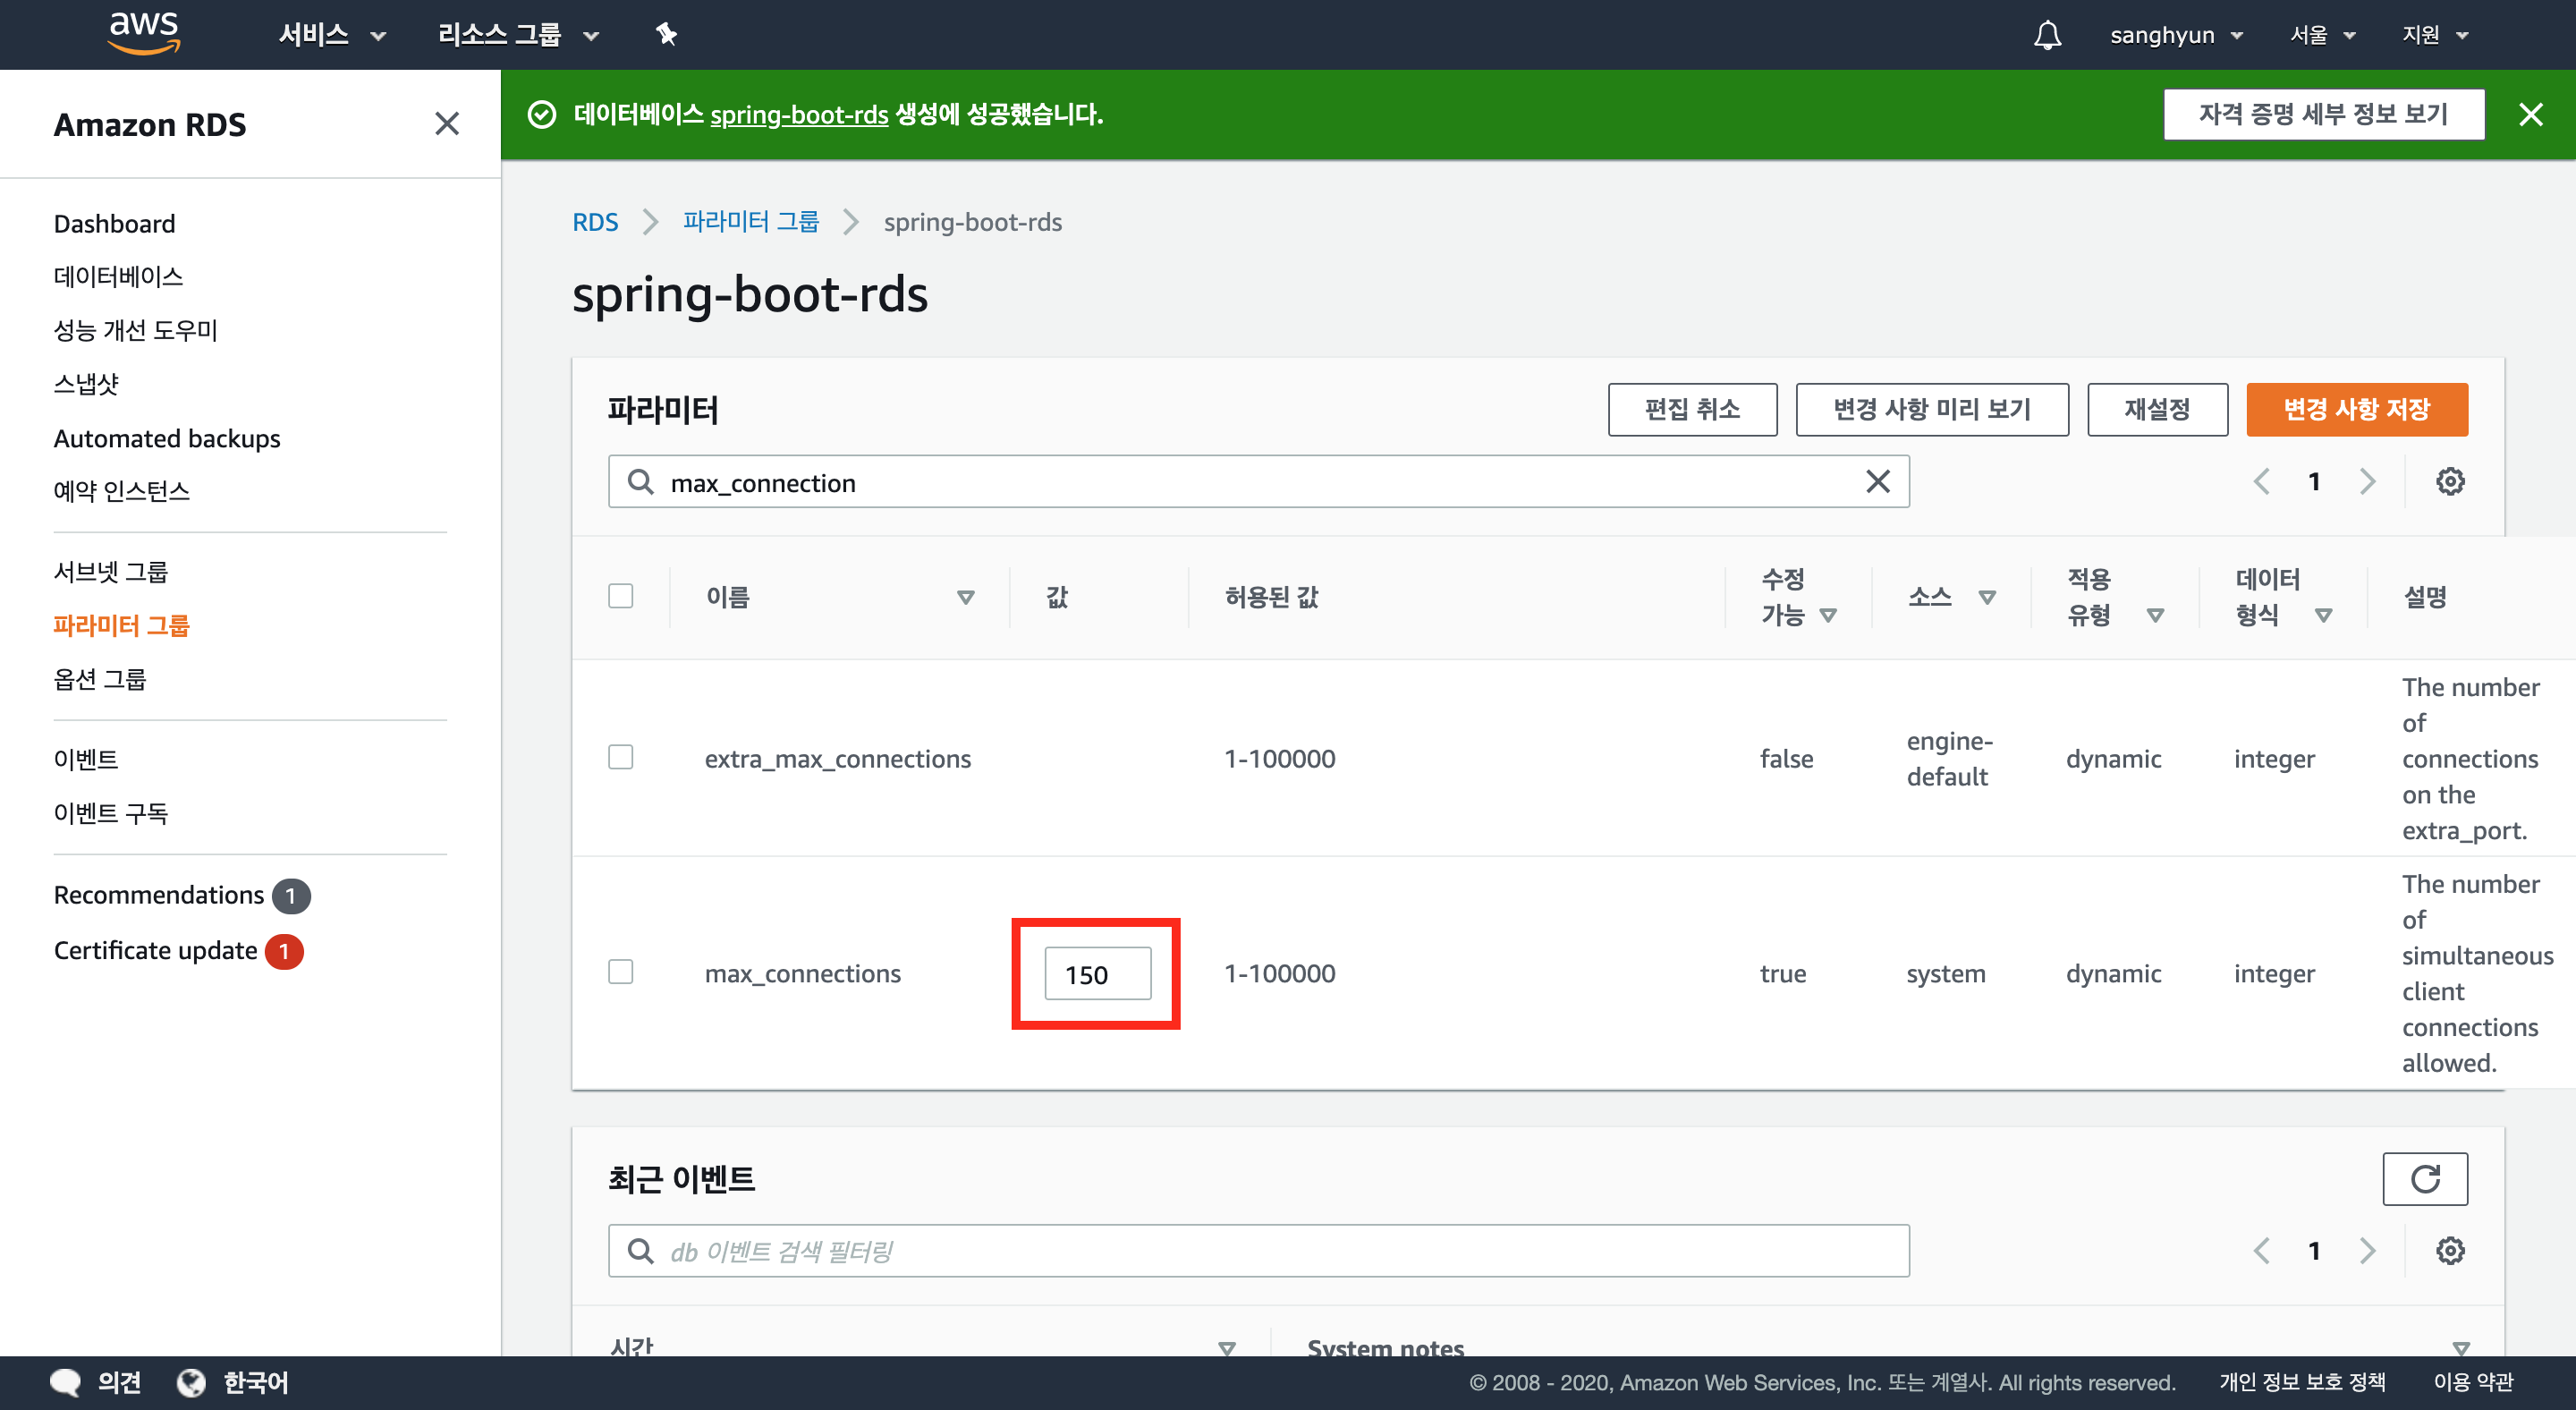Image resolution: width=2576 pixels, height=1410 pixels.
Task: Expand the 서비스 services dropdown
Action: 332,35
